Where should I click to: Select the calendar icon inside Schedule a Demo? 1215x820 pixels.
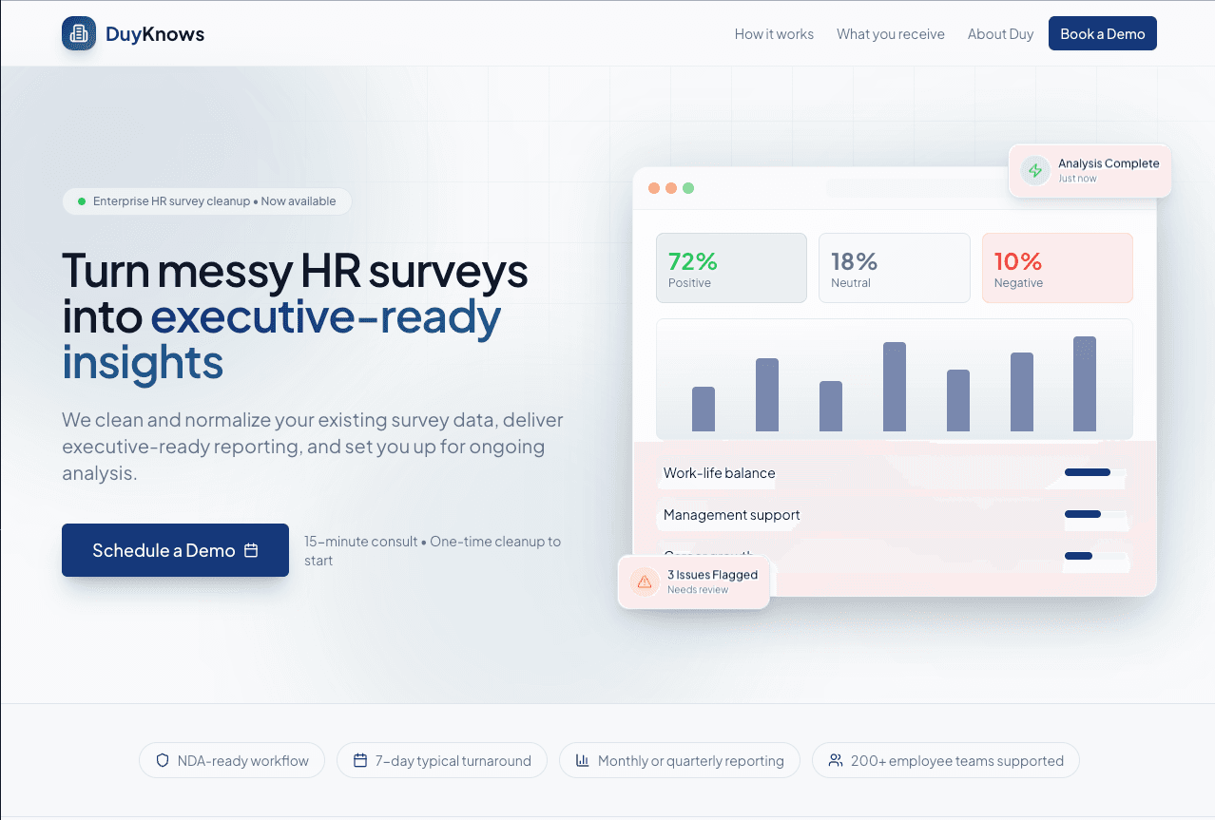click(x=251, y=550)
